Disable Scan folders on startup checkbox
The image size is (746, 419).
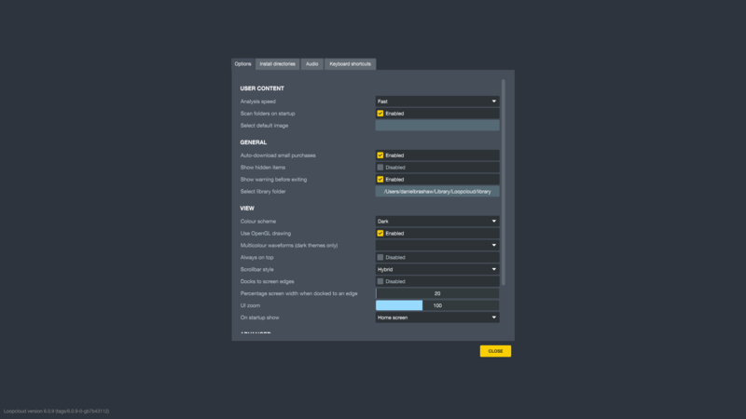click(380, 114)
